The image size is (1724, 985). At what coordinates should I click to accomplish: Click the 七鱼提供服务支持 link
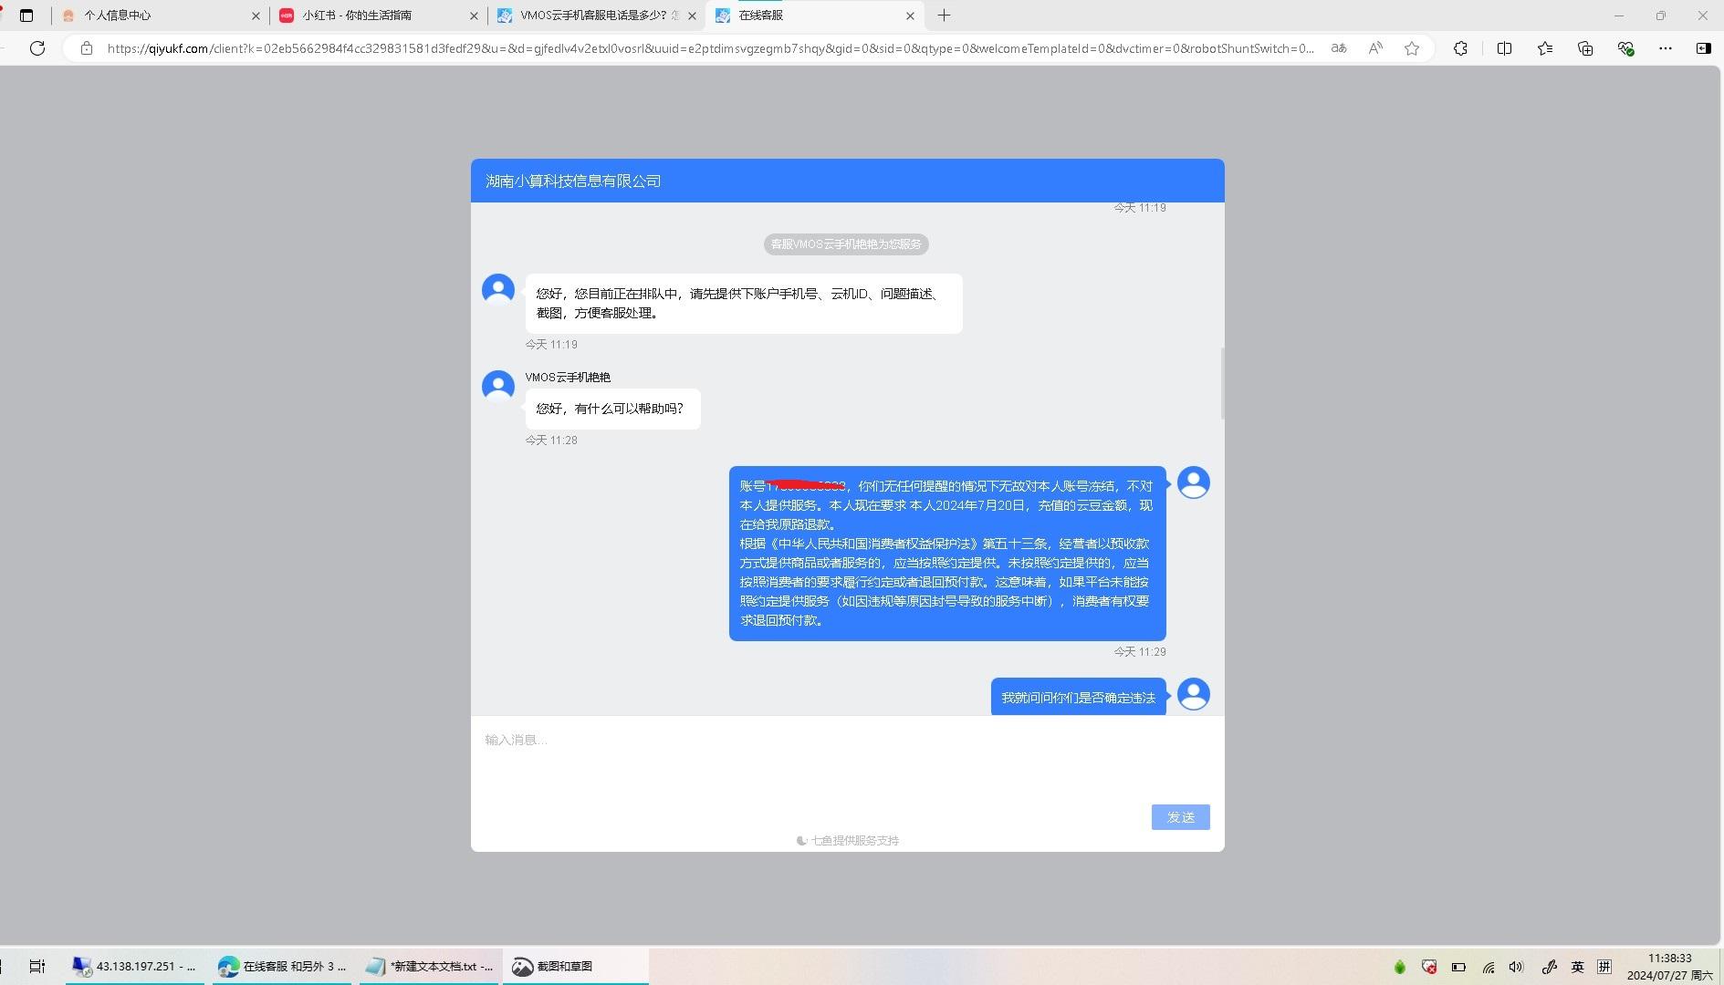point(848,841)
